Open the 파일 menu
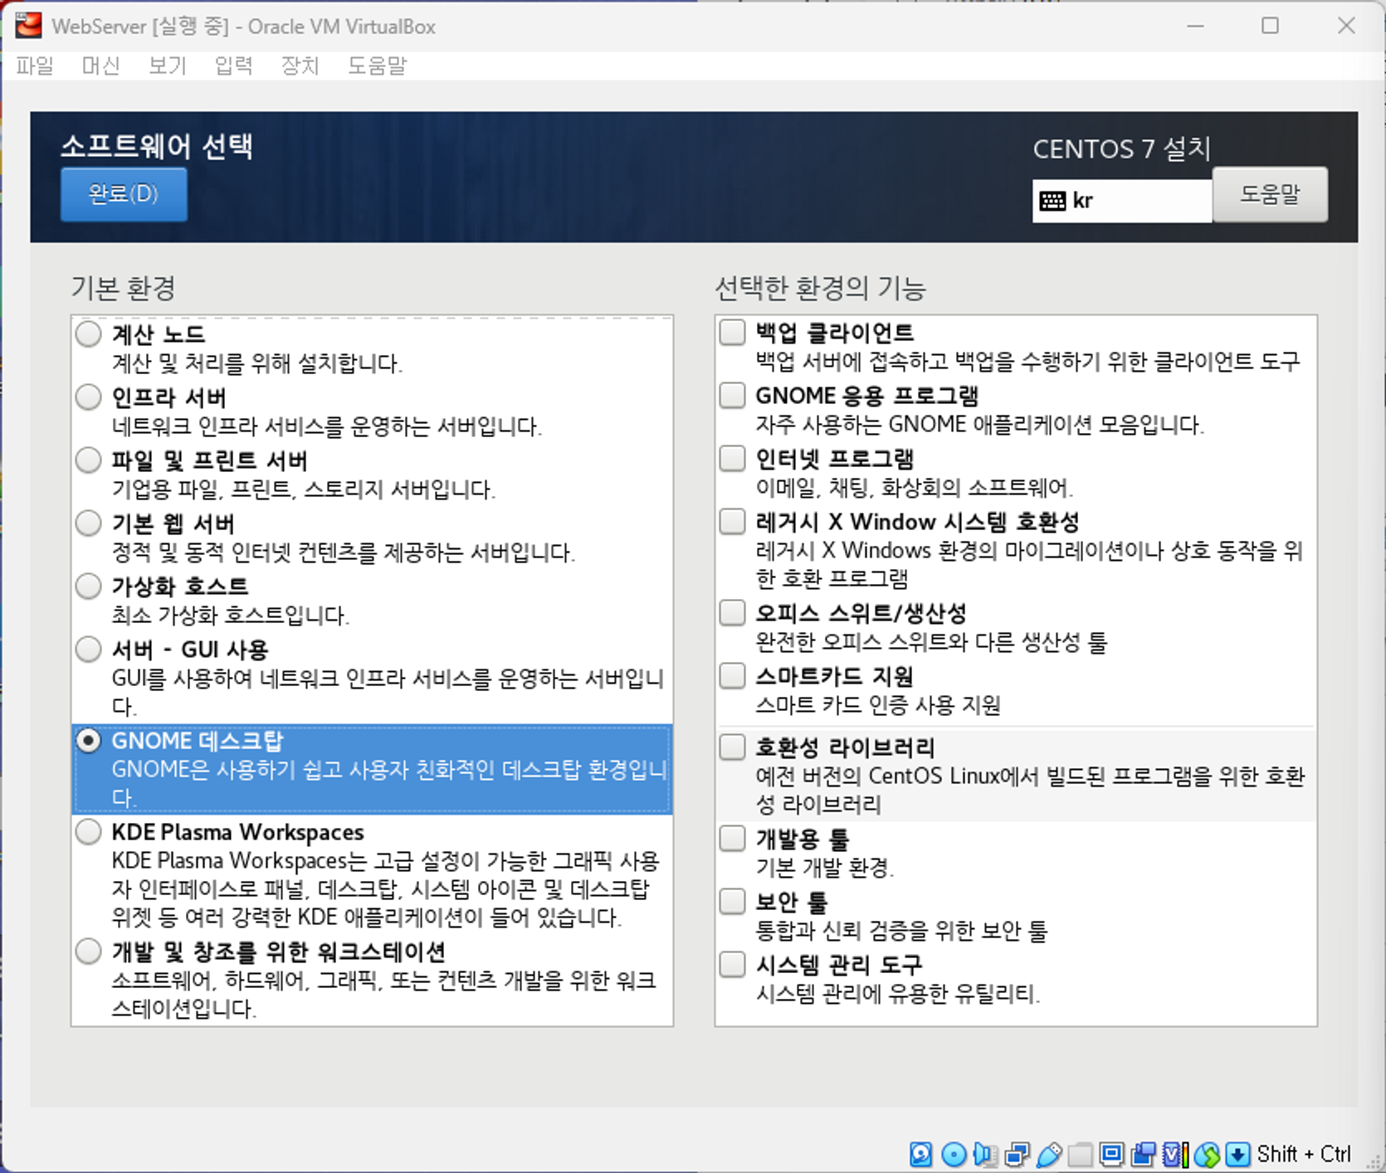Screen dimensions: 1386x1173 tap(35, 66)
